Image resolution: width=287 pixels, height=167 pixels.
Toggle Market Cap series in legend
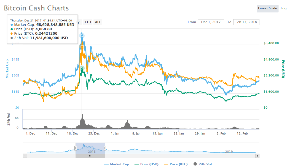click(x=117, y=164)
